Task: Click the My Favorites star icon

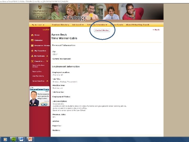Action: (x=32, y=51)
